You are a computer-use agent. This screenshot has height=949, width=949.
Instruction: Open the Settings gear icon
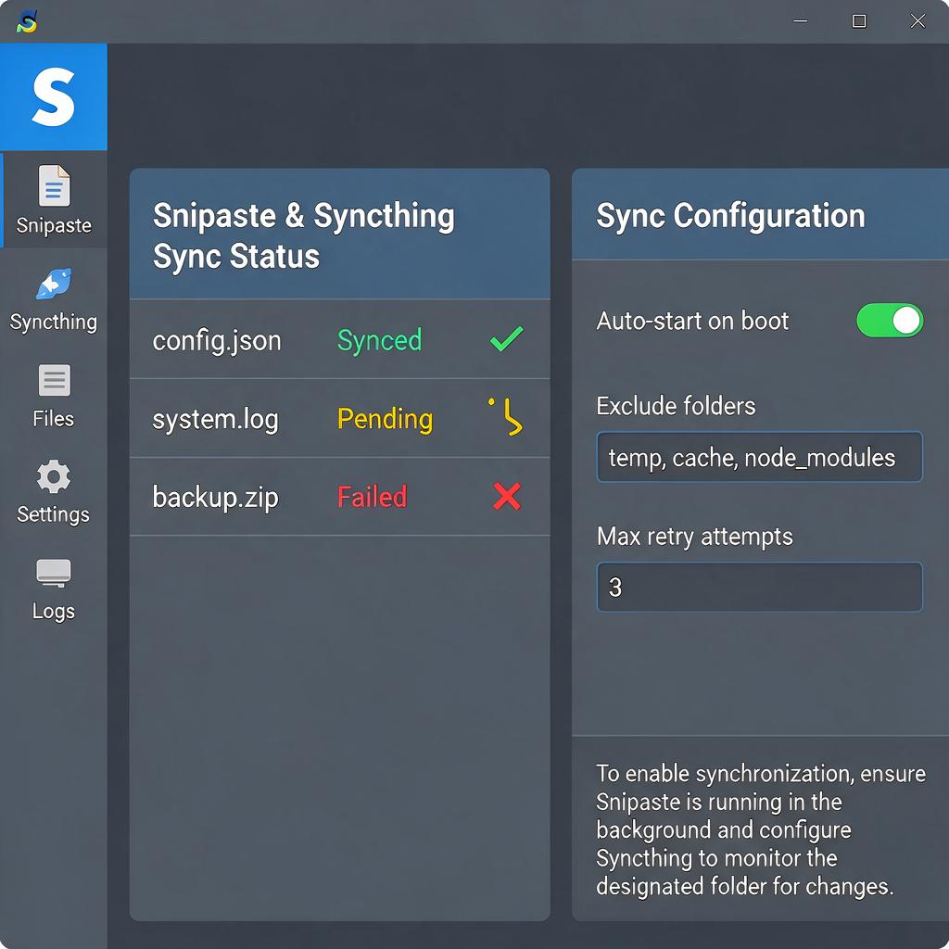[54, 476]
